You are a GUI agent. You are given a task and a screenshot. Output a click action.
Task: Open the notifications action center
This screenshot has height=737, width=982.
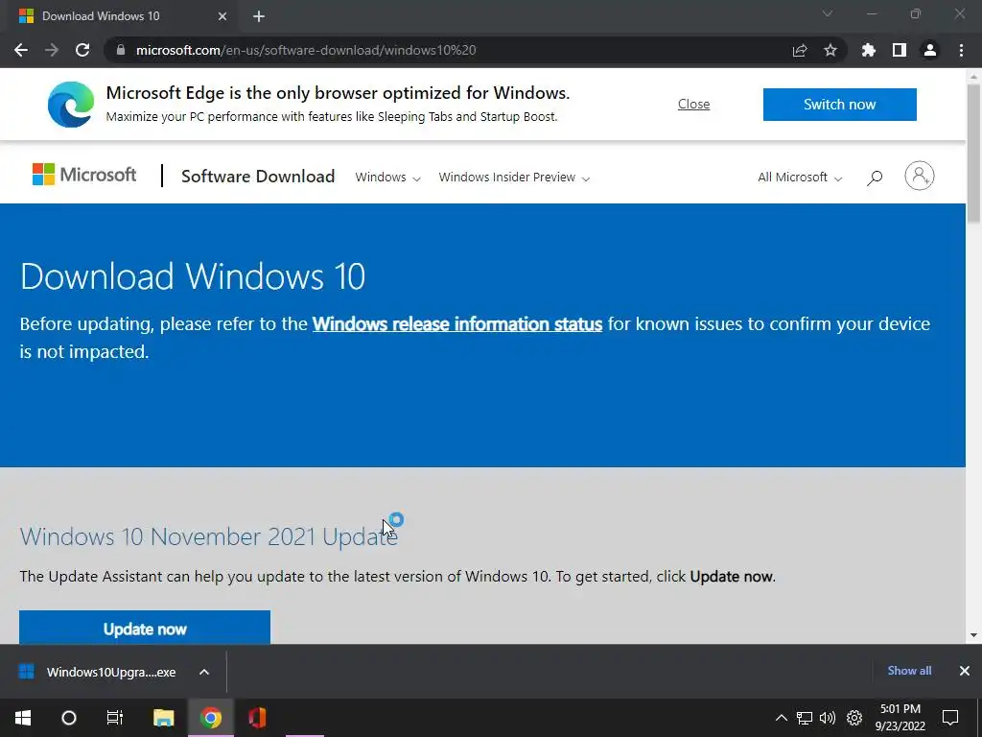pyautogui.click(x=950, y=718)
